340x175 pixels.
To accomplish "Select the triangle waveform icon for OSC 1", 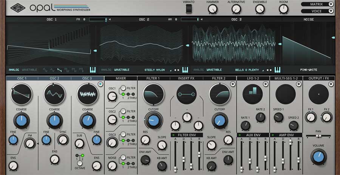I will click(x=52, y=70).
